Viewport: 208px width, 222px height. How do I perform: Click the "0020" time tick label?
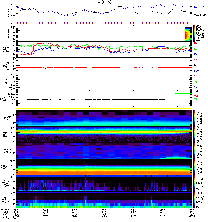click(45, 216)
